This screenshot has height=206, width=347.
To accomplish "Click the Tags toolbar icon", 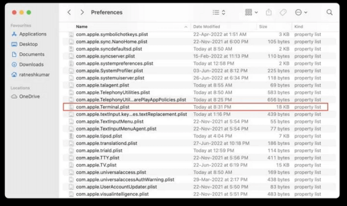I will (x=283, y=12).
